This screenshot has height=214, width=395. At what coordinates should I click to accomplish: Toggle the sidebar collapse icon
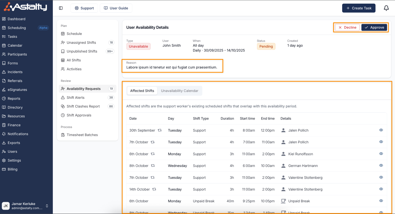coord(61,8)
